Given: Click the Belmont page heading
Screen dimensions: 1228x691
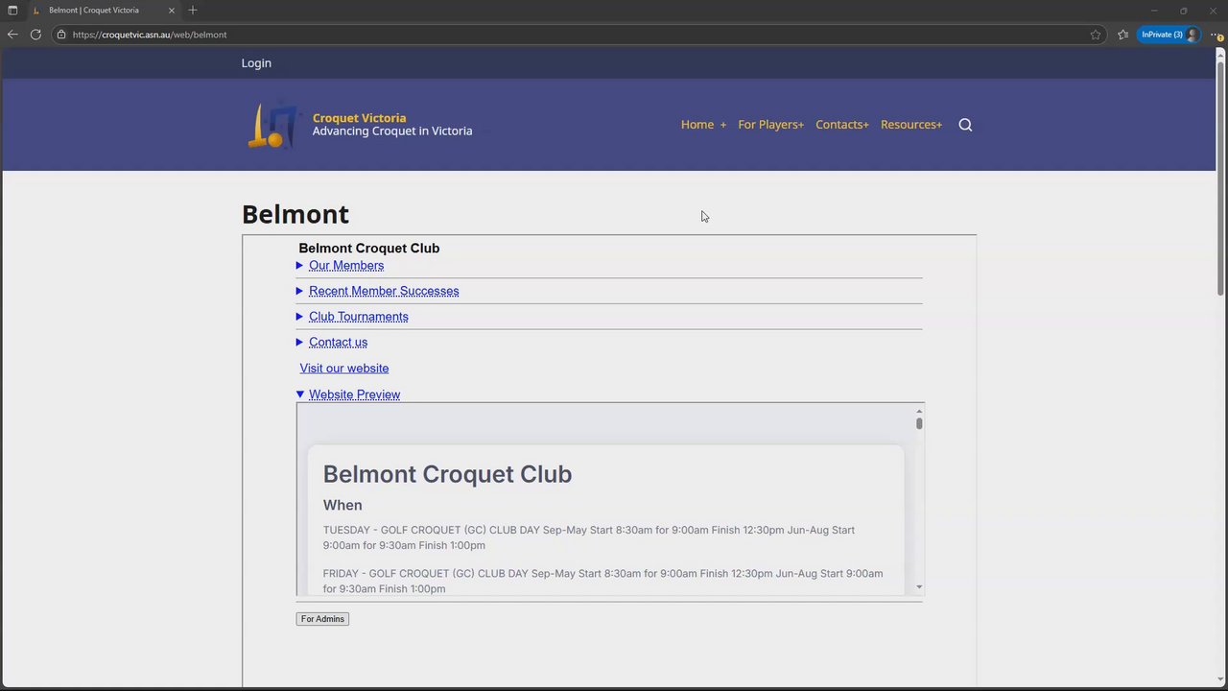Looking at the screenshot, I should pyautogui.click(x=295, y=214).
